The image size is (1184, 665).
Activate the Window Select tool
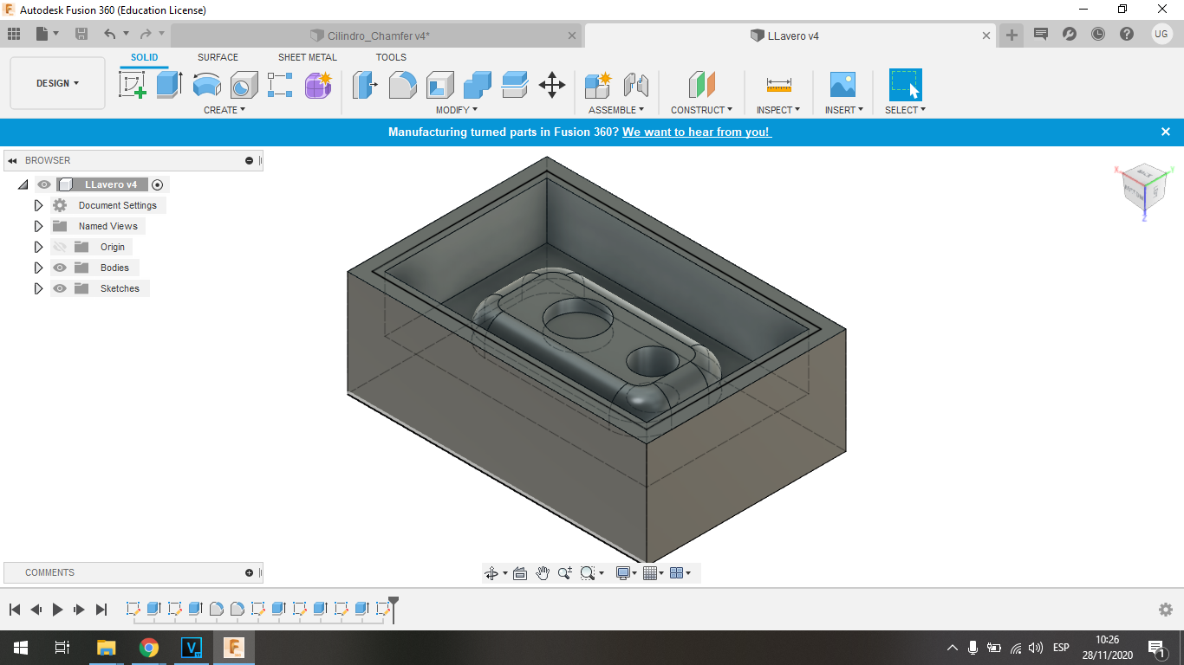point(905,85)
